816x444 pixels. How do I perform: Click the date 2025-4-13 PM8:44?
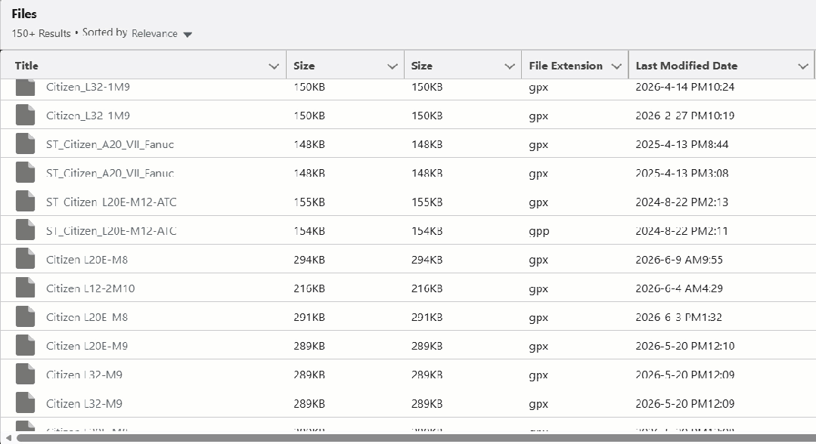click(681, 144)
